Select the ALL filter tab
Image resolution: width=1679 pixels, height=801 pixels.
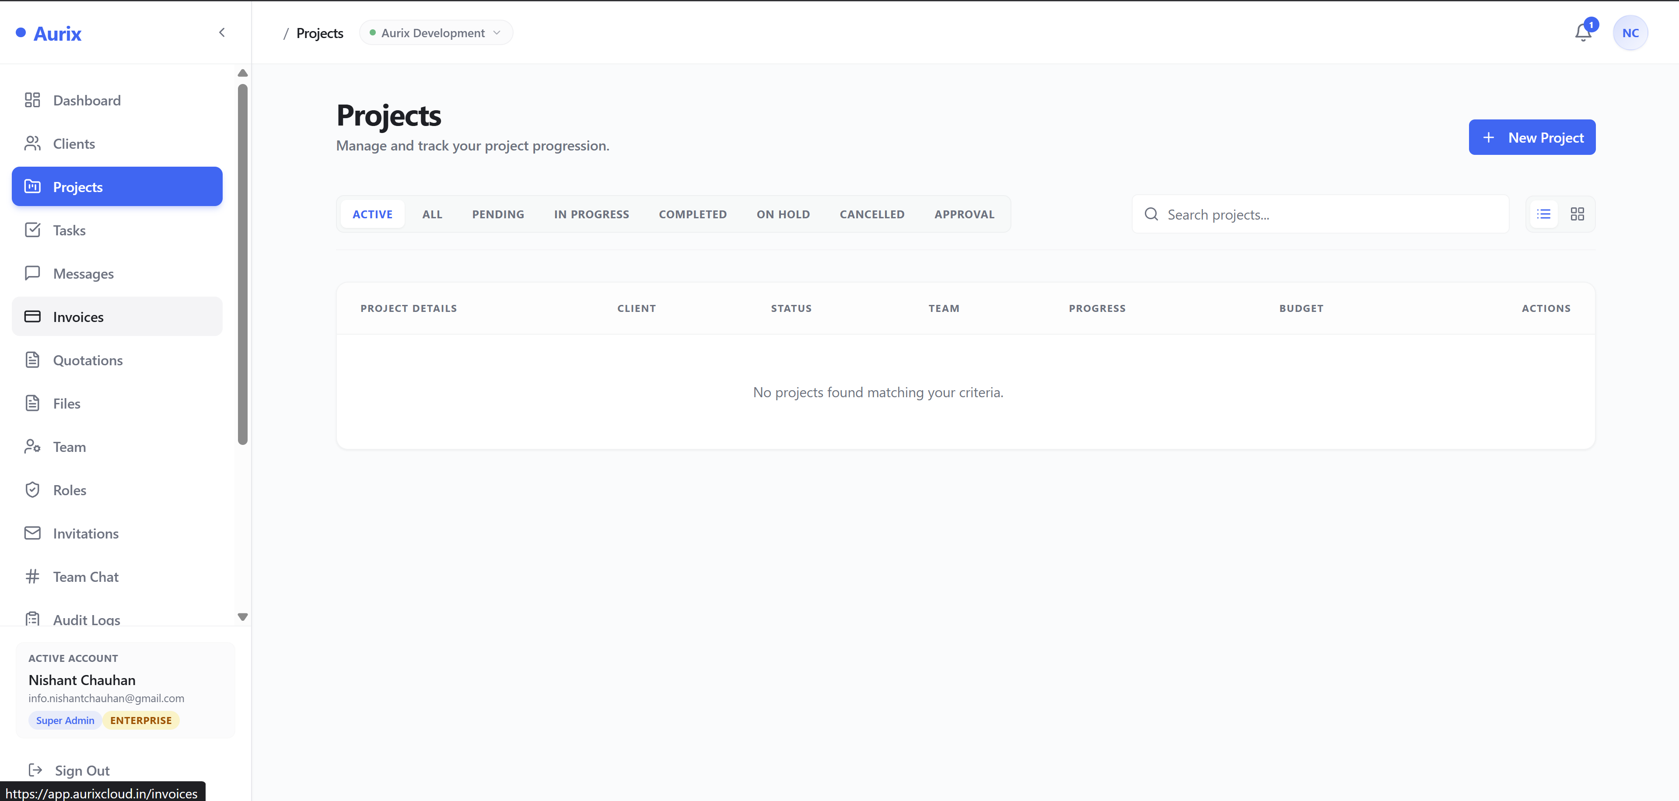point(432,214)
